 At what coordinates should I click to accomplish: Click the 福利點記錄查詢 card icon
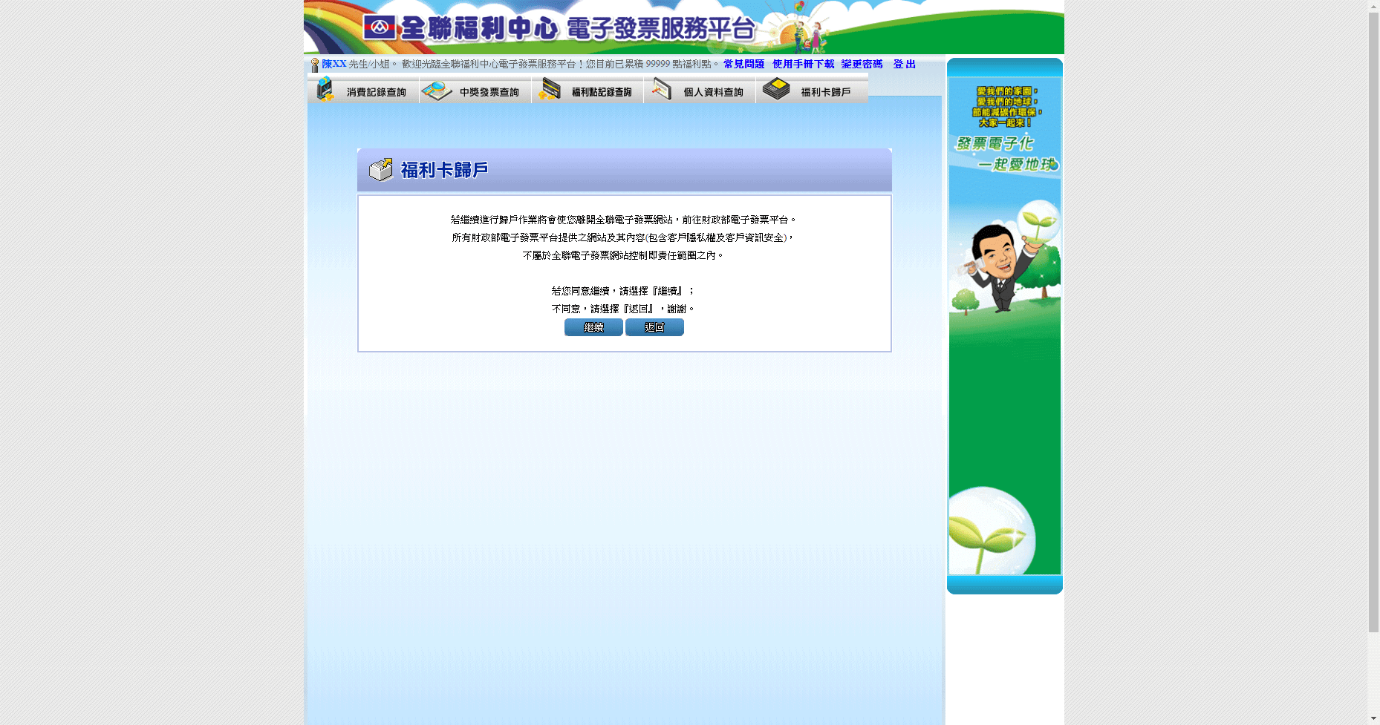click(x=550, y=90)
